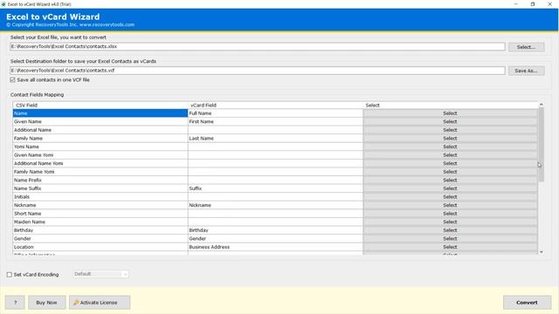Click Select button in the Given Name row
The height and width of the screenshot is (314, 559).
pos(451,122)
